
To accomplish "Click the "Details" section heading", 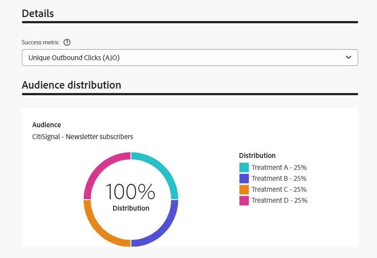I will 38,14.
